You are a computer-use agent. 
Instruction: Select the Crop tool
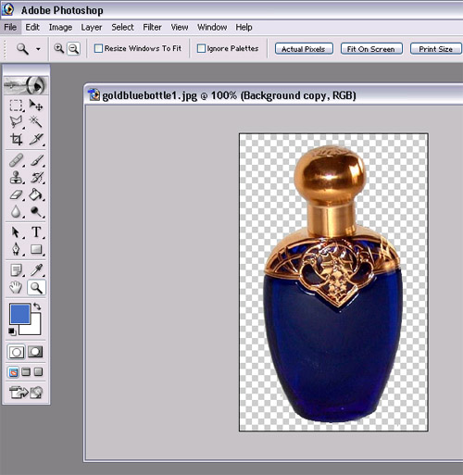point(16,139)
